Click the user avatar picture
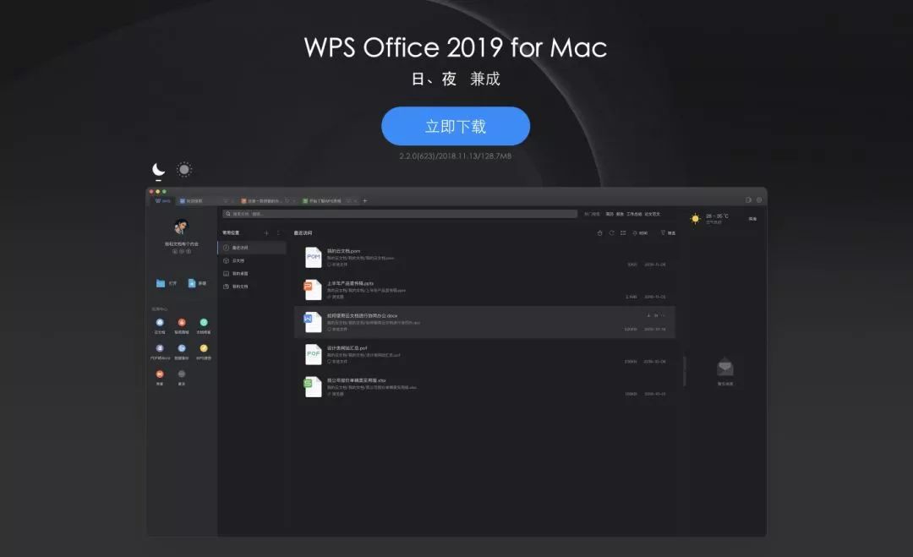This screenshot has width=913, height=557. coord(182,227)
